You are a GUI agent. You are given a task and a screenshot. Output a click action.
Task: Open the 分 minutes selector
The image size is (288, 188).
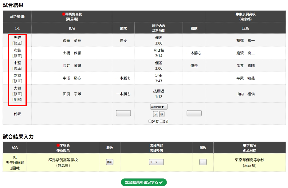click(156, 114)
